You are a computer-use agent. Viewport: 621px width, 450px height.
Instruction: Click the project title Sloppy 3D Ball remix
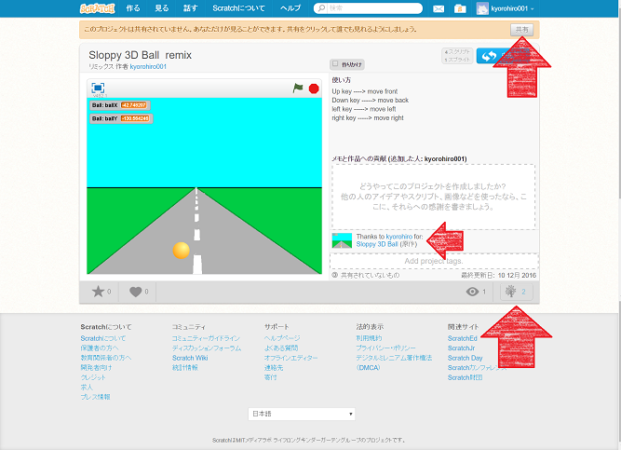tap(141, 55)
